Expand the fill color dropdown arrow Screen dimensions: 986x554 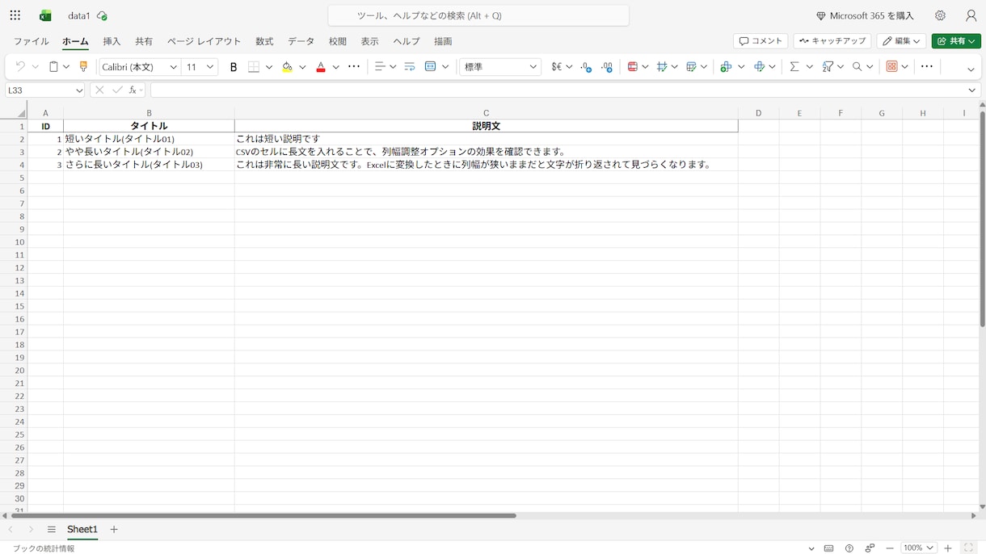pyautogui.click(x=302, y=67)
